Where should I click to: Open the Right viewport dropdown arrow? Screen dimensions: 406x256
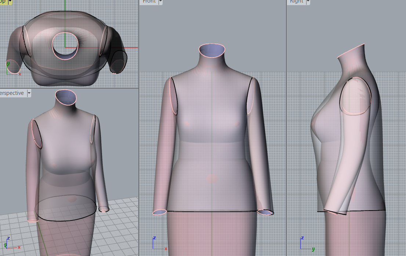point(308,1)
